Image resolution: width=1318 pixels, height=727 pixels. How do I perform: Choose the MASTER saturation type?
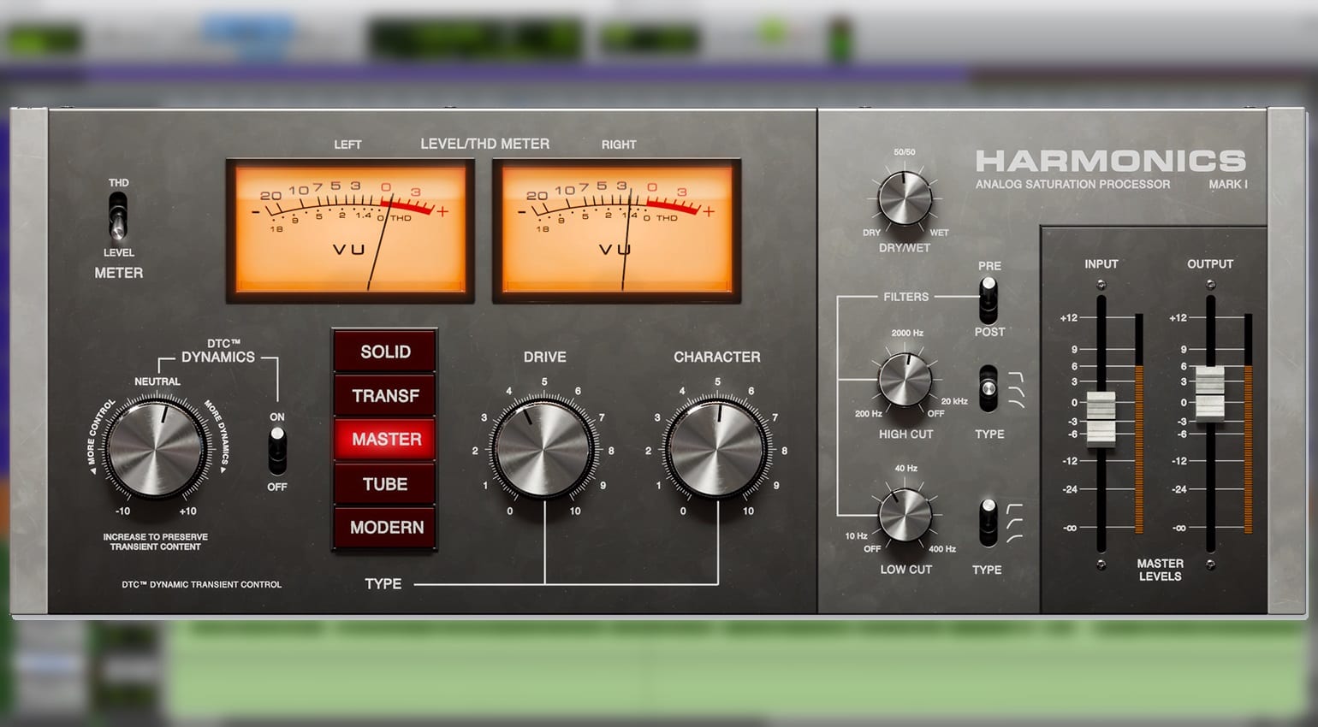pos(385,440)
